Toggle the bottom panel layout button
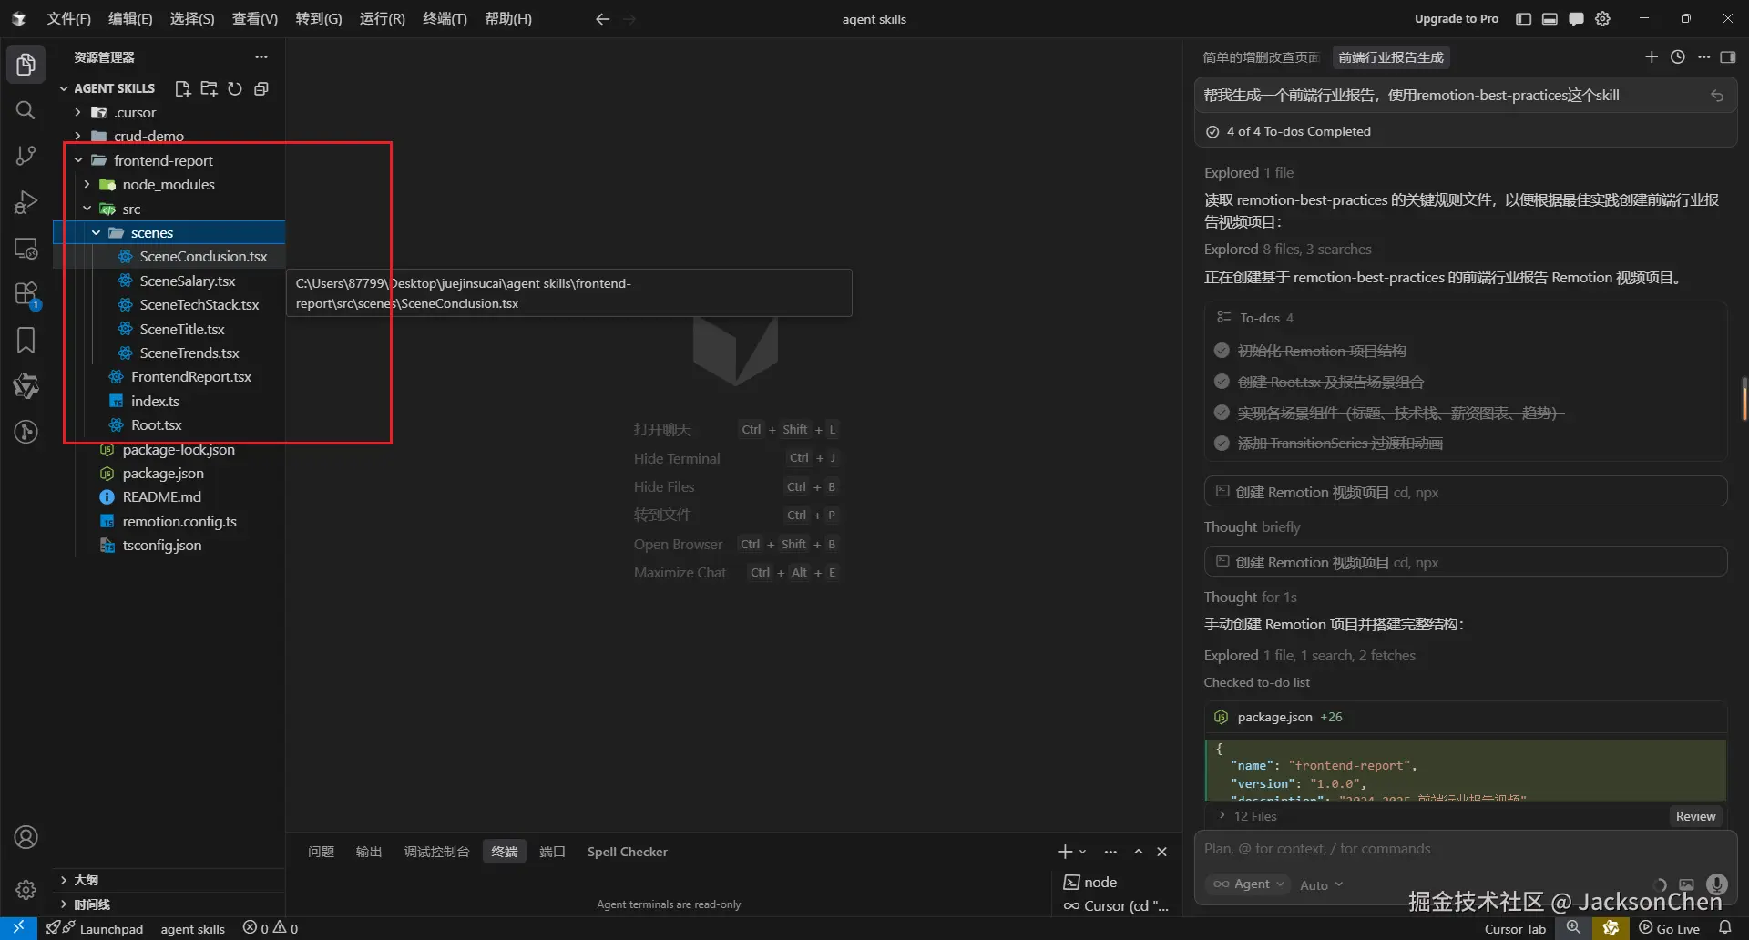The image size is (1749, 940). (1550, 19)
